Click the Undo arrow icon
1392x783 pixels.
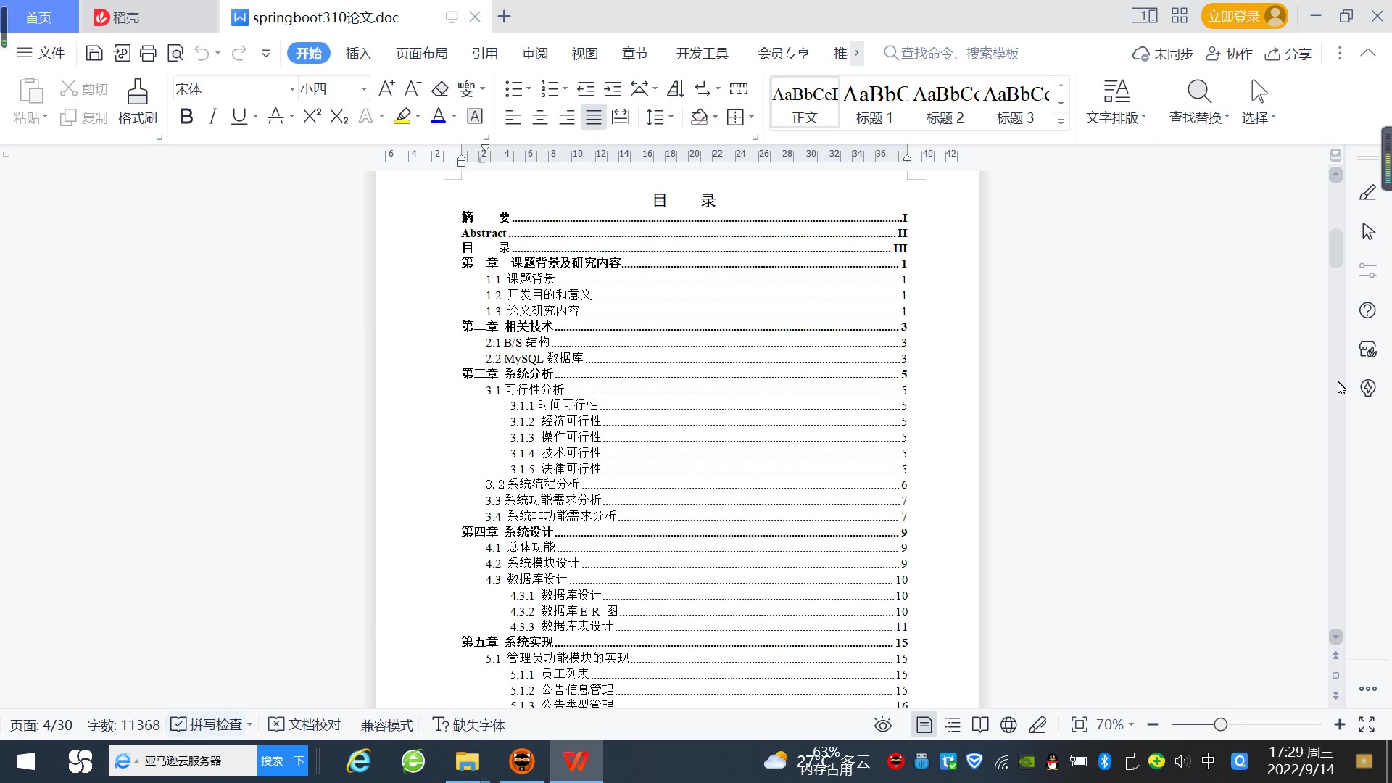(x=202, y=53)
